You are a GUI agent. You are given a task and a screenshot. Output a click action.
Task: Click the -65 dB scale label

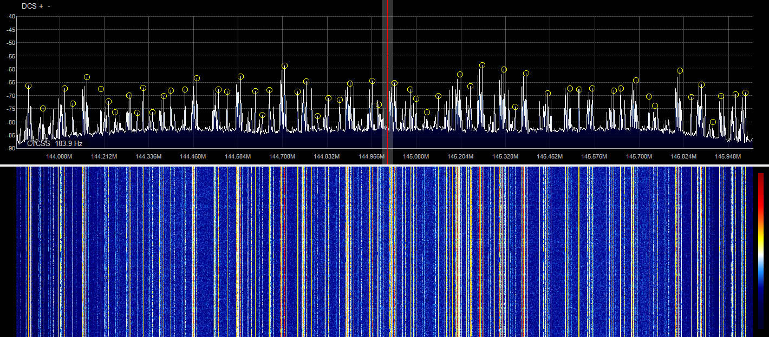(10, 82)
